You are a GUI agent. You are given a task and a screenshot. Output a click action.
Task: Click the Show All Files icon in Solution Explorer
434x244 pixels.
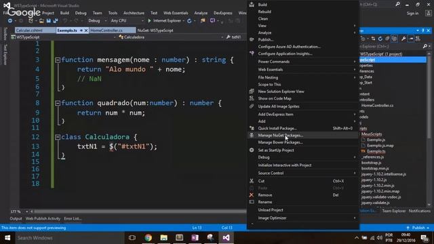(395, 39)
